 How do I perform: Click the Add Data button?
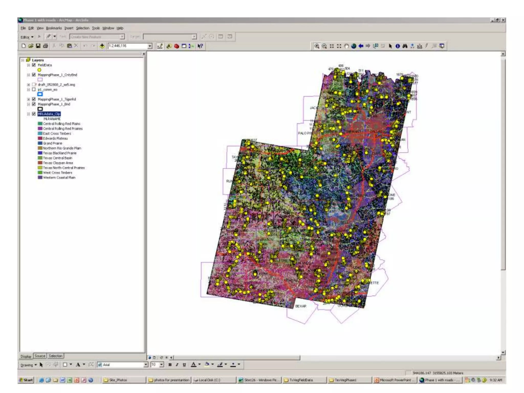point(102,46)
